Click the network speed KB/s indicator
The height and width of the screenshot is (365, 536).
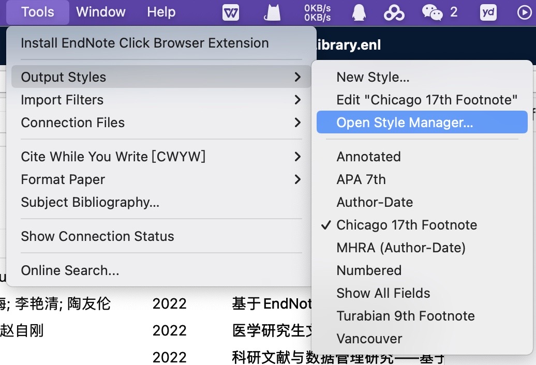pyautogui.click(x=318, y=12)
